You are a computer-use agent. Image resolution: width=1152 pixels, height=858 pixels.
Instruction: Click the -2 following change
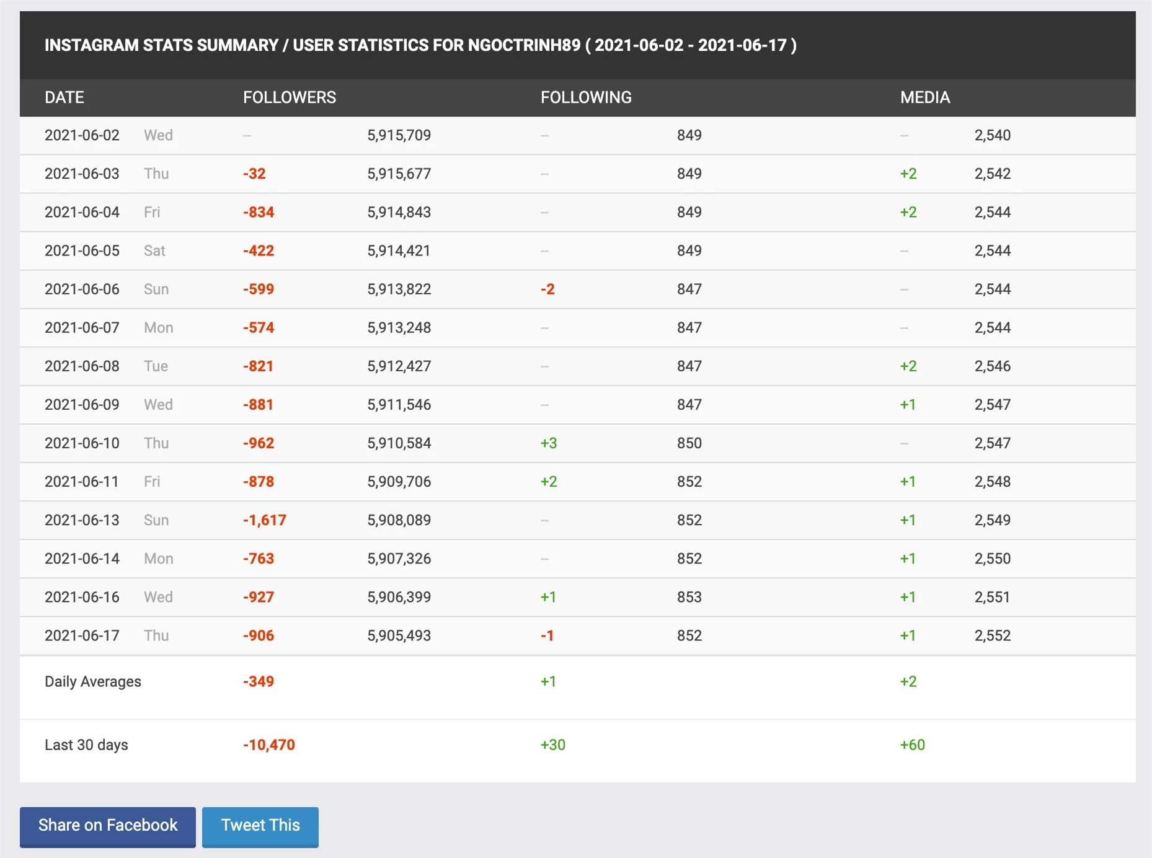547,289
